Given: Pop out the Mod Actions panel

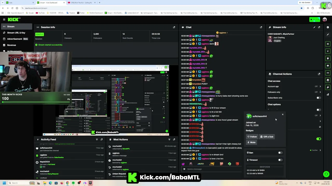Looking at the screenshot, I should pyautogui.click(x=174, y=139).
